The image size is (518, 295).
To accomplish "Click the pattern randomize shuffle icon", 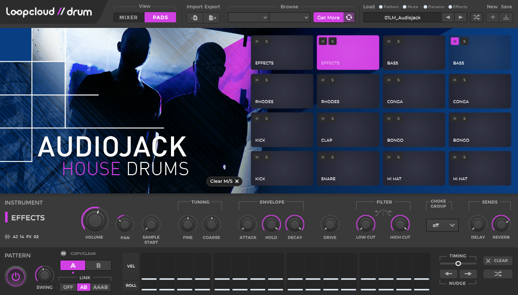I will (x=498, y=274).
